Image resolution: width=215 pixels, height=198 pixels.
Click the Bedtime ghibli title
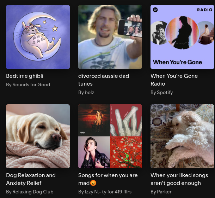pyautogui.click(x=25, y=76)
